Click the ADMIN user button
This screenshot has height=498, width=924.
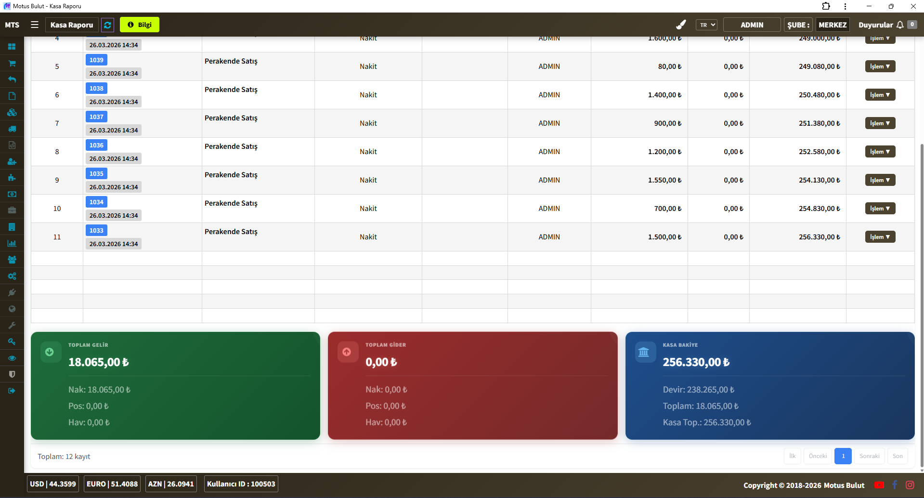pos(752,25)
